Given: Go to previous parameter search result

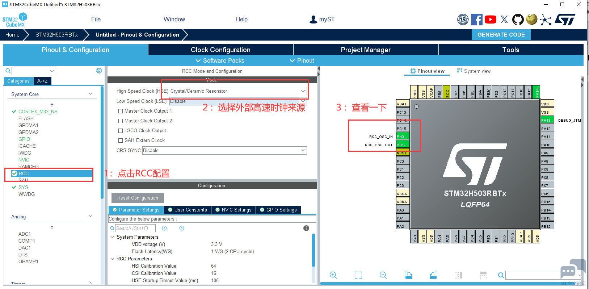Looking at the screenshot, I should [164, 228].
